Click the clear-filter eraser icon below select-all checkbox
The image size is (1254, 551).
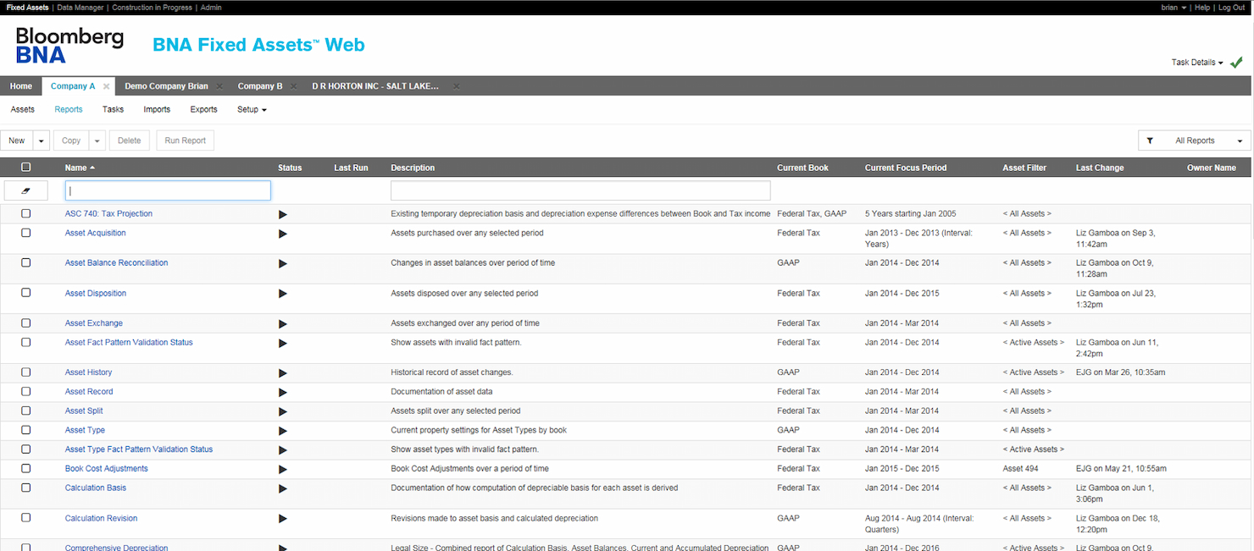pos(25,190)
